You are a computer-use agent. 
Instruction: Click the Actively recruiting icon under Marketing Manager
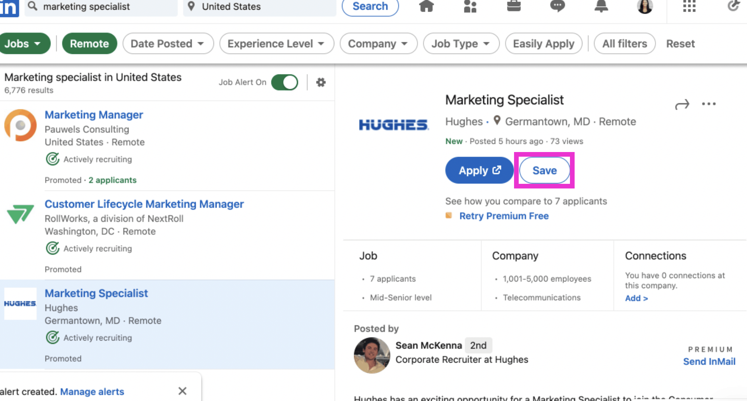[52, 159]
